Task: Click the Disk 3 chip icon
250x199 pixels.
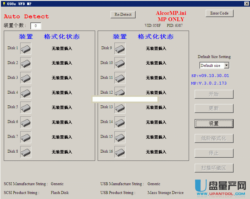Action: click(26, 78)
